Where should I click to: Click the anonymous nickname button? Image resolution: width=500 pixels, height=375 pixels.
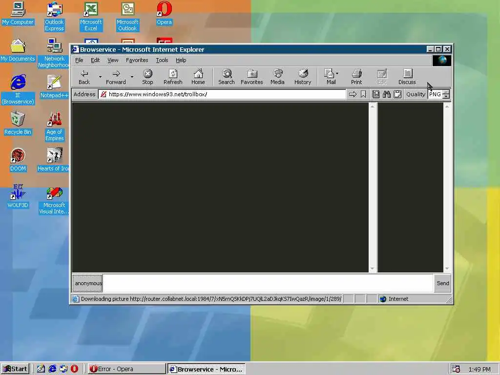coord(87,283)
